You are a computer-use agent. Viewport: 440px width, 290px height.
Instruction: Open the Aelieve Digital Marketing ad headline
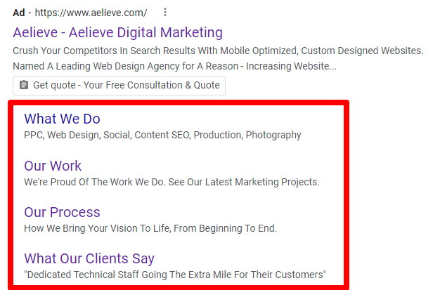pos(117,32)
